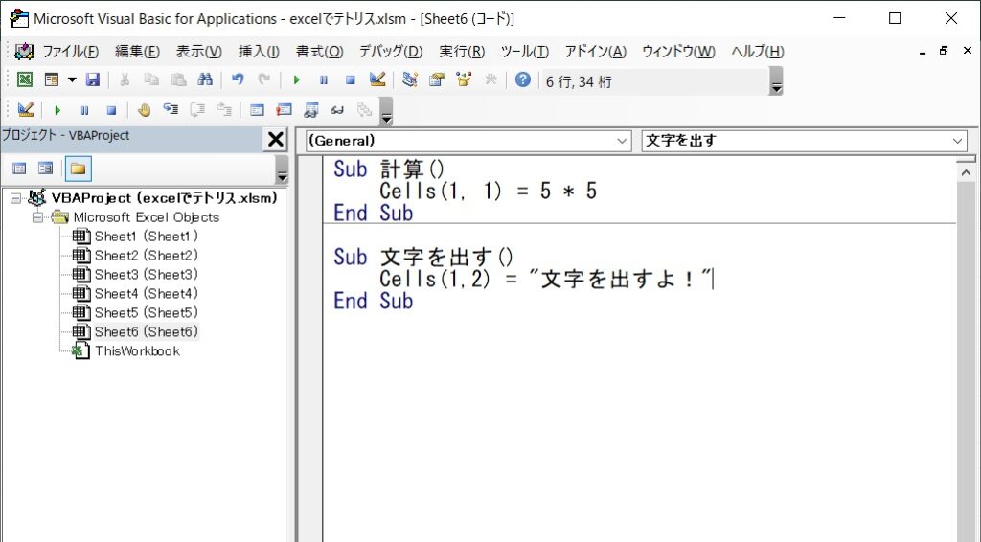Open Visual Basic Help question mark icon
Viewport: 981px width, 542px height.
click(523, 79)
